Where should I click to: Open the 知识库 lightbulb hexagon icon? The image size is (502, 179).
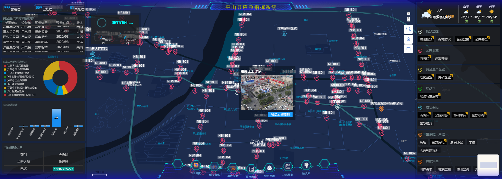tap(306, 165)
